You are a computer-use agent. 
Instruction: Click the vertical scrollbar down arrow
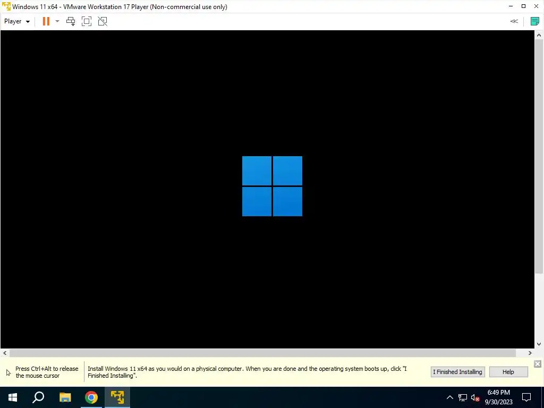click(539, 344)
